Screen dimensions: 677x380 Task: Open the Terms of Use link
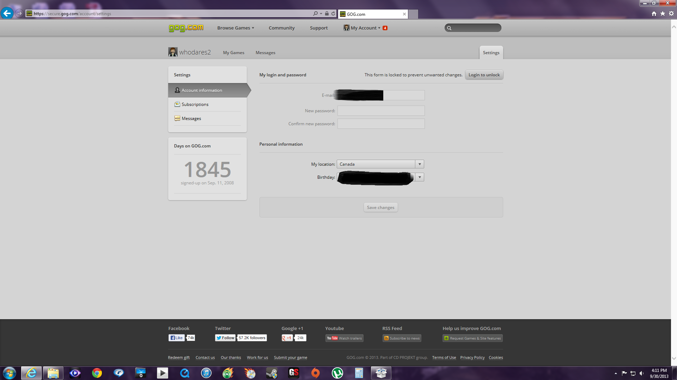pos(444,357)
